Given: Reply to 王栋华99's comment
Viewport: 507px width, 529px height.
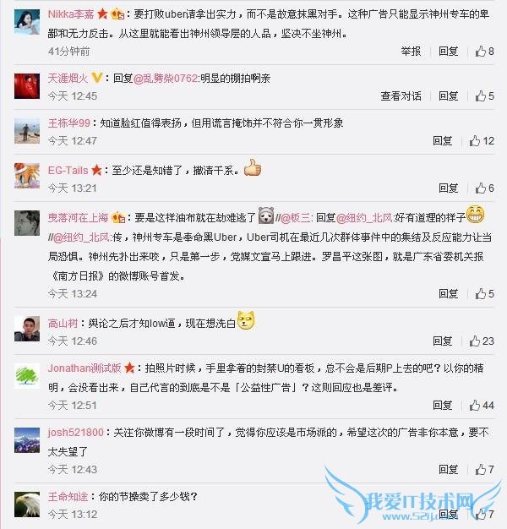Looking at the screenshot, I should 443,140.
